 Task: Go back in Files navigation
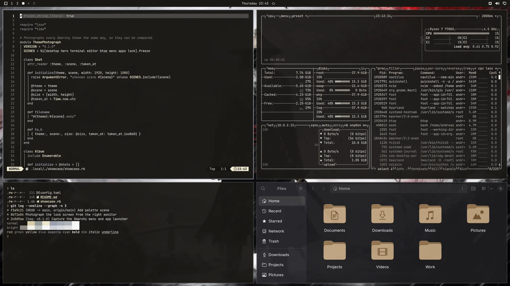tap(313, 189)
